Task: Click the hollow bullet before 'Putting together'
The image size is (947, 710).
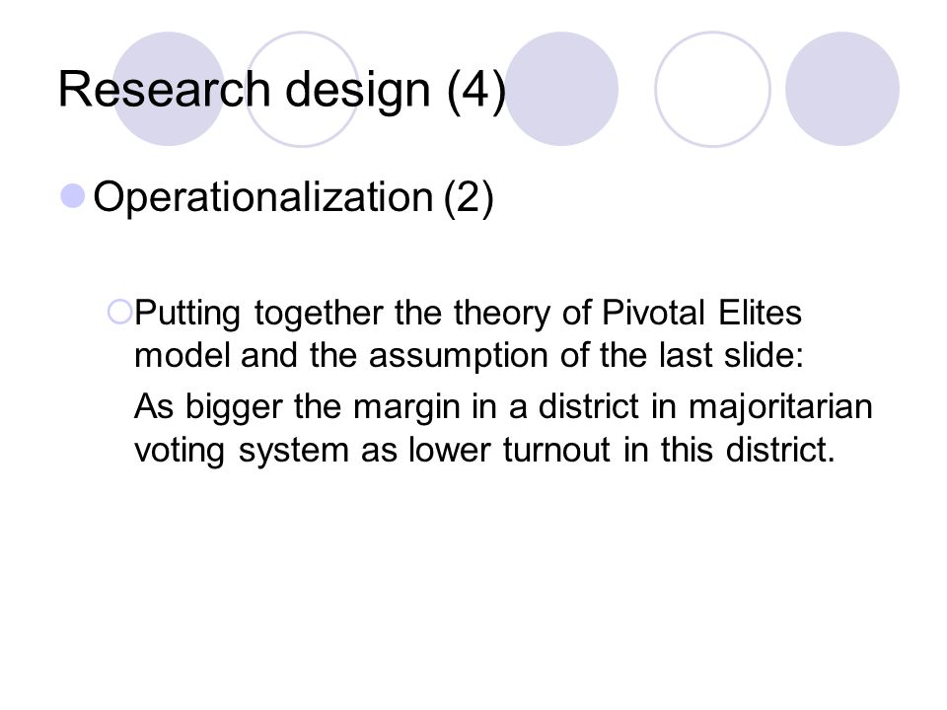Action: tap(119, 313)
